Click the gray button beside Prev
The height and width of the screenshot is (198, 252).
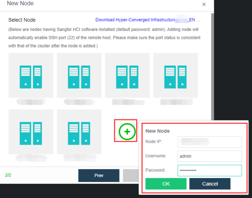(x=130, y=175)
